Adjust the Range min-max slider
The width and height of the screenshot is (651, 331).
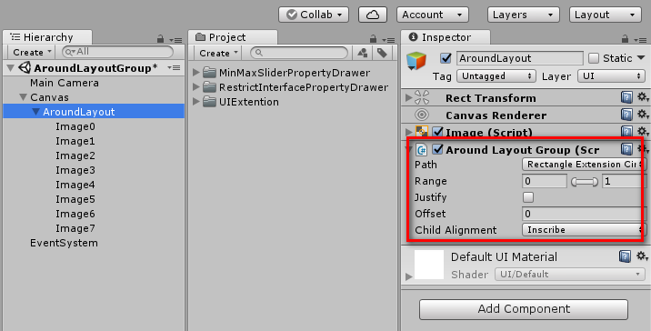pos(585,182)
